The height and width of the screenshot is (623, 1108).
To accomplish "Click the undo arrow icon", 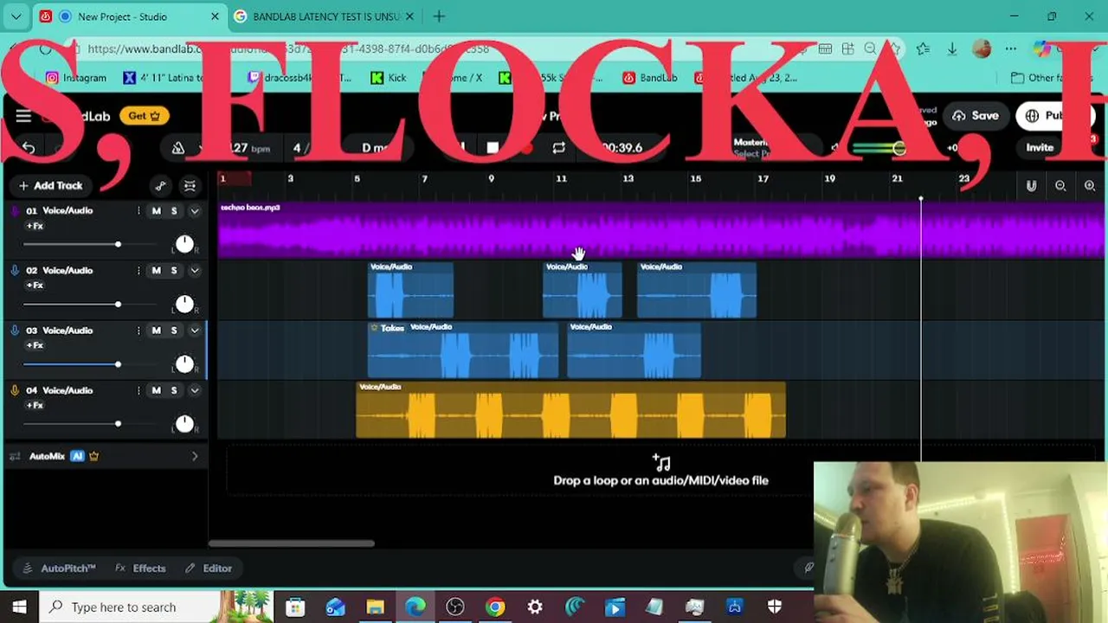I will 29,148.
